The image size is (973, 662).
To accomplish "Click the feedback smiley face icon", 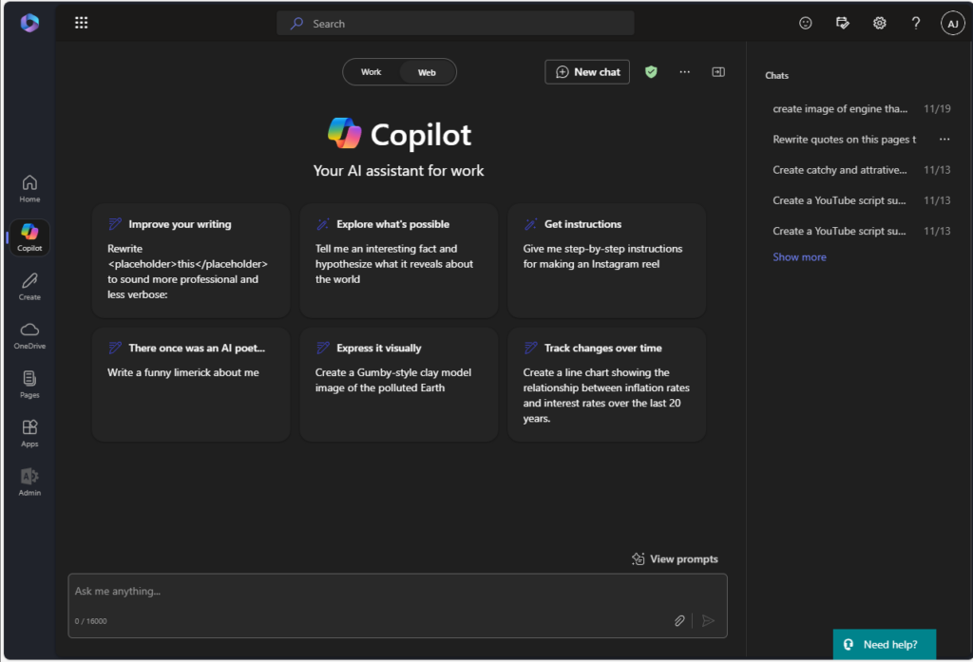I will (806, 23).
